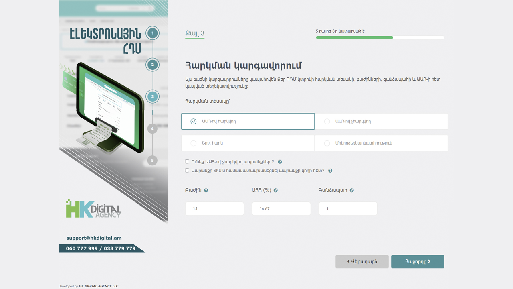This screenshot has height=289, width=513.
Task: Select the ԱԱՀ-ով հարկվող option
Action: (x=248, y=121)
